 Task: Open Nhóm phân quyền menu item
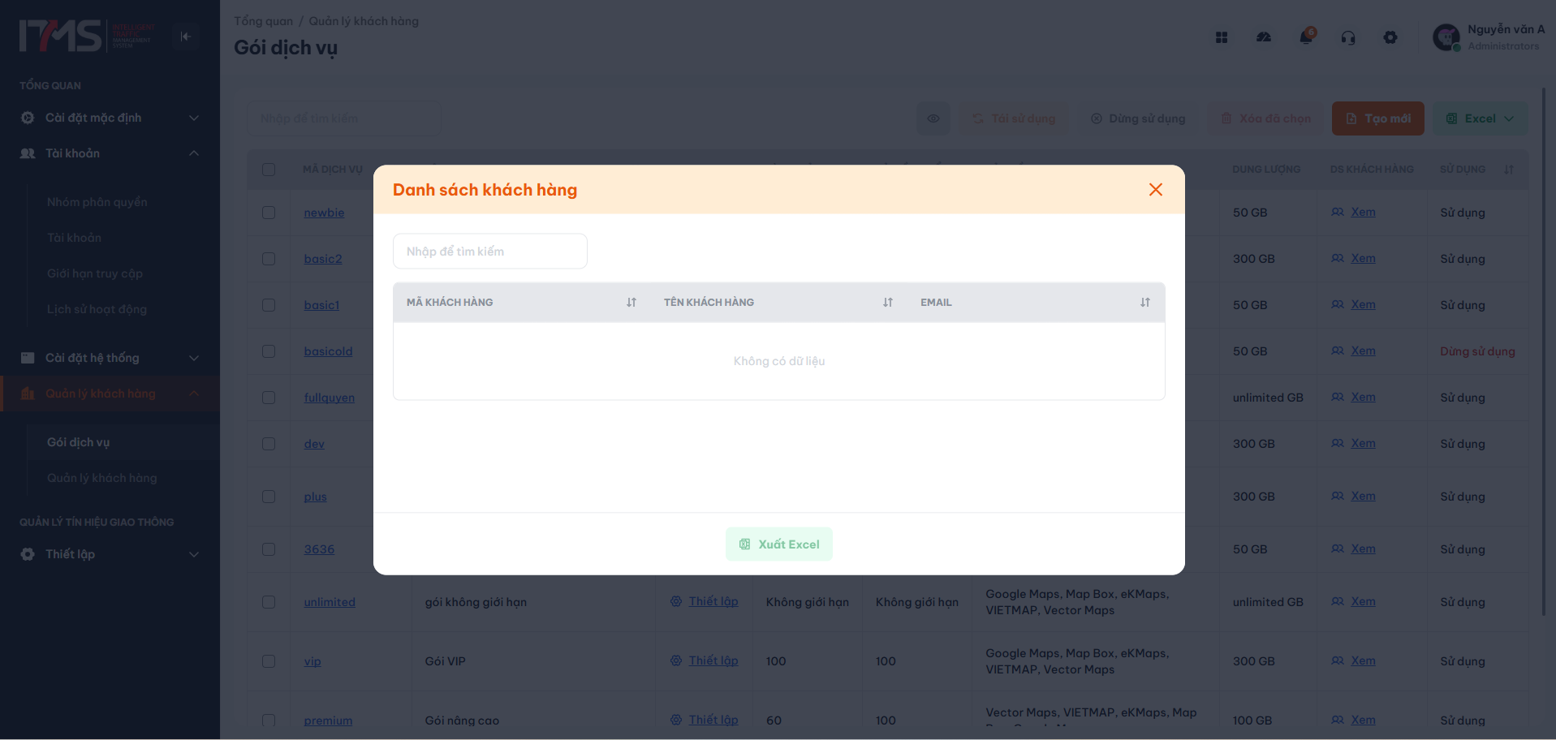[x=97, y=202]
